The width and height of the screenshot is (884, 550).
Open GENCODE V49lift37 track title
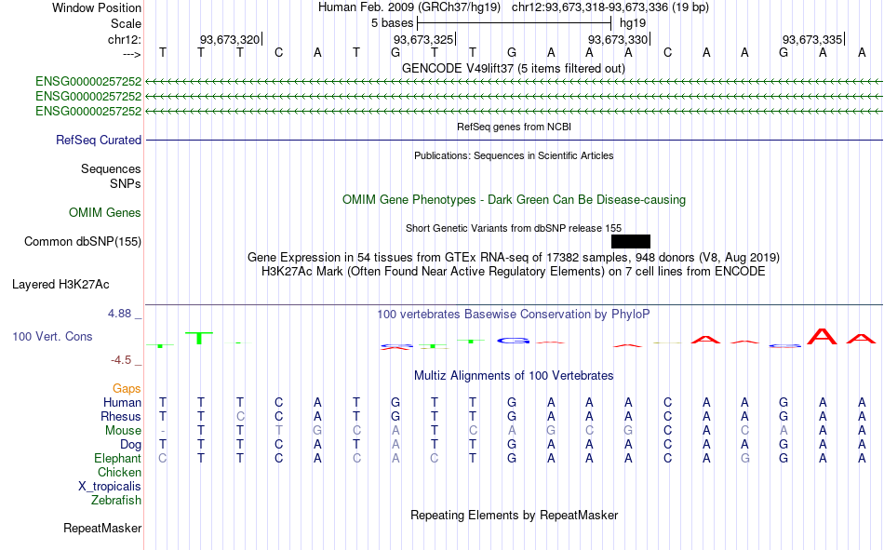[x=513, y=68]
